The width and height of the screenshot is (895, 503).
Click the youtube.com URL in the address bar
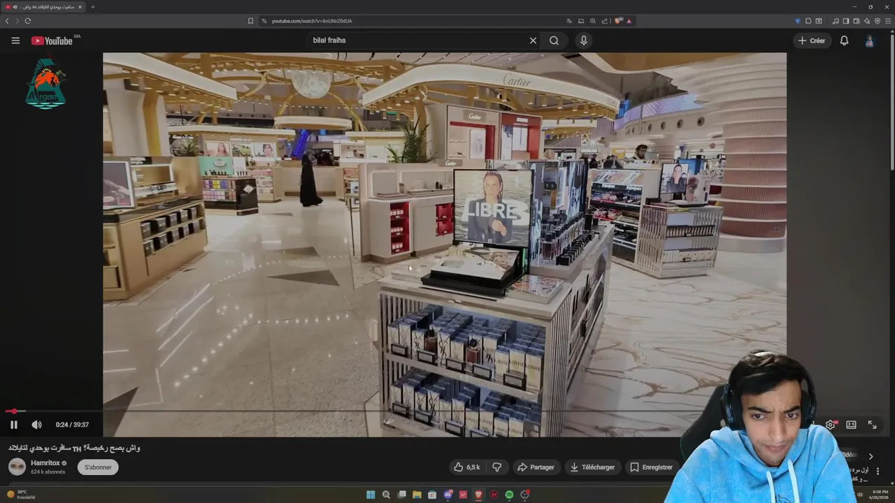311,21
